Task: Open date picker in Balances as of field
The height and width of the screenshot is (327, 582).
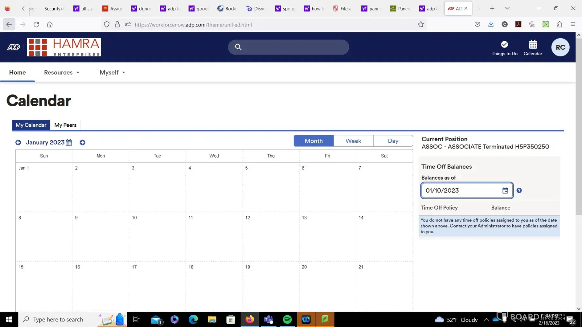Action: point(505,191)
